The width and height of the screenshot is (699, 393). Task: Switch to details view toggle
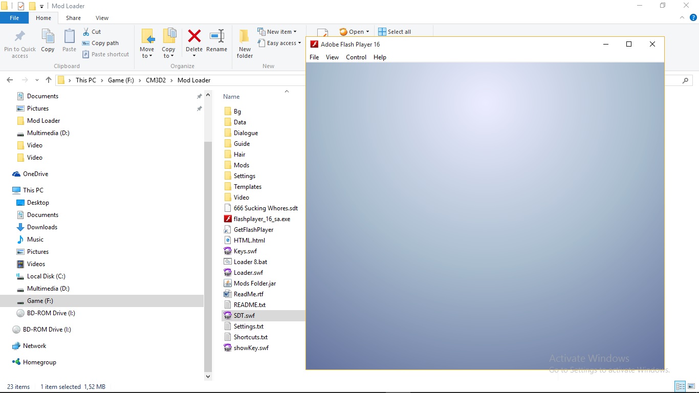pos(680,386)
